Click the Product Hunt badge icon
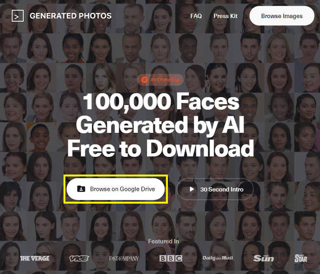 coord(145,80)
